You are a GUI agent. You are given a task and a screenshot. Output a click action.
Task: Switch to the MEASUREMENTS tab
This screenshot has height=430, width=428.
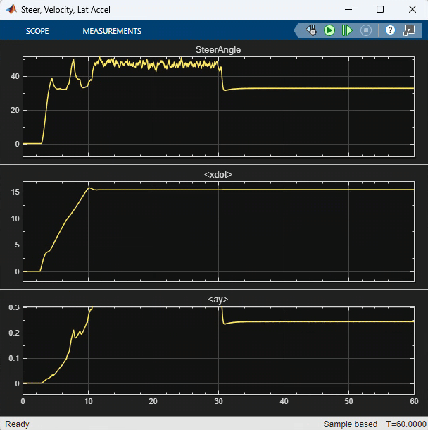point(112,31)
